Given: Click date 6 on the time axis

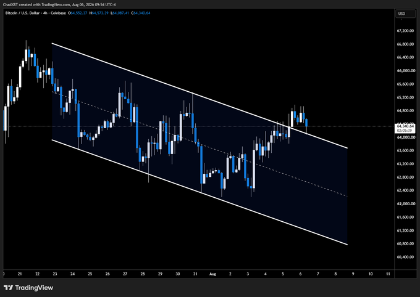Looking at the screenshot, I should [x=301, y=274].
